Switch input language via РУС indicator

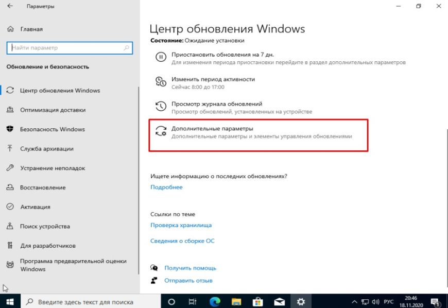[x=389, y=302]
